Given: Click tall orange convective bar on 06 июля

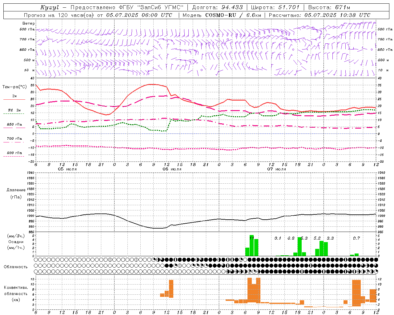Looking at the screenshot, I should click(x=171, y=289).
